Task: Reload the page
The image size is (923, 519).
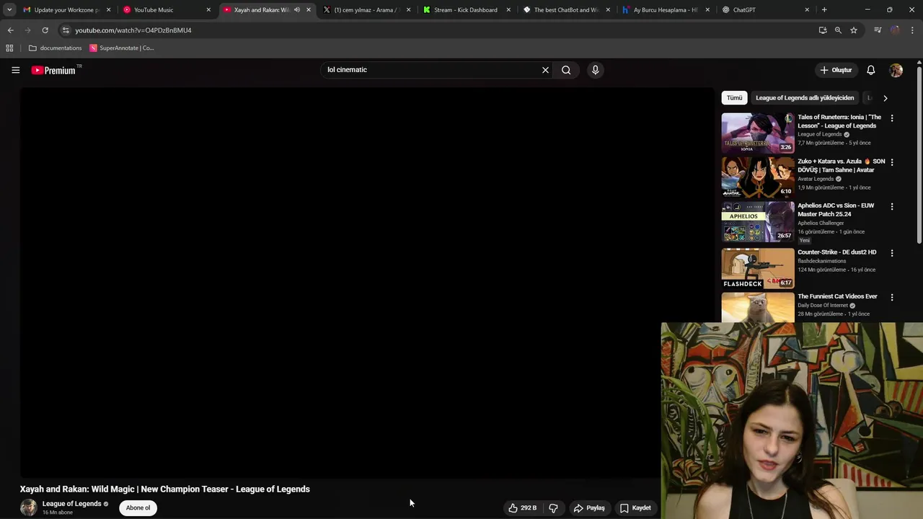Action: (45, 30)
